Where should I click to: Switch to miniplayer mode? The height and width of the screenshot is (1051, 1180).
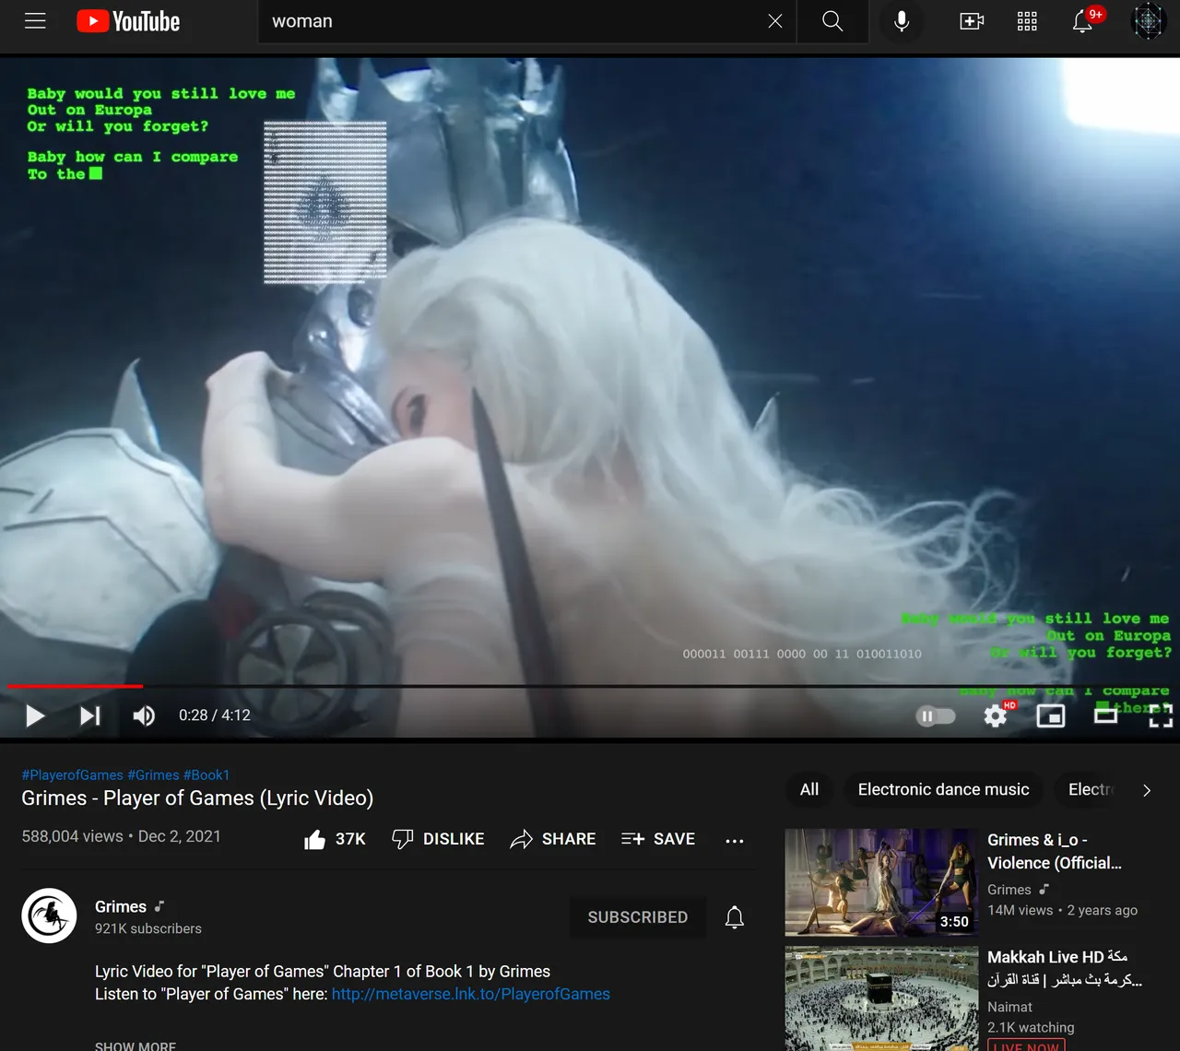[x=1051, y=715]
